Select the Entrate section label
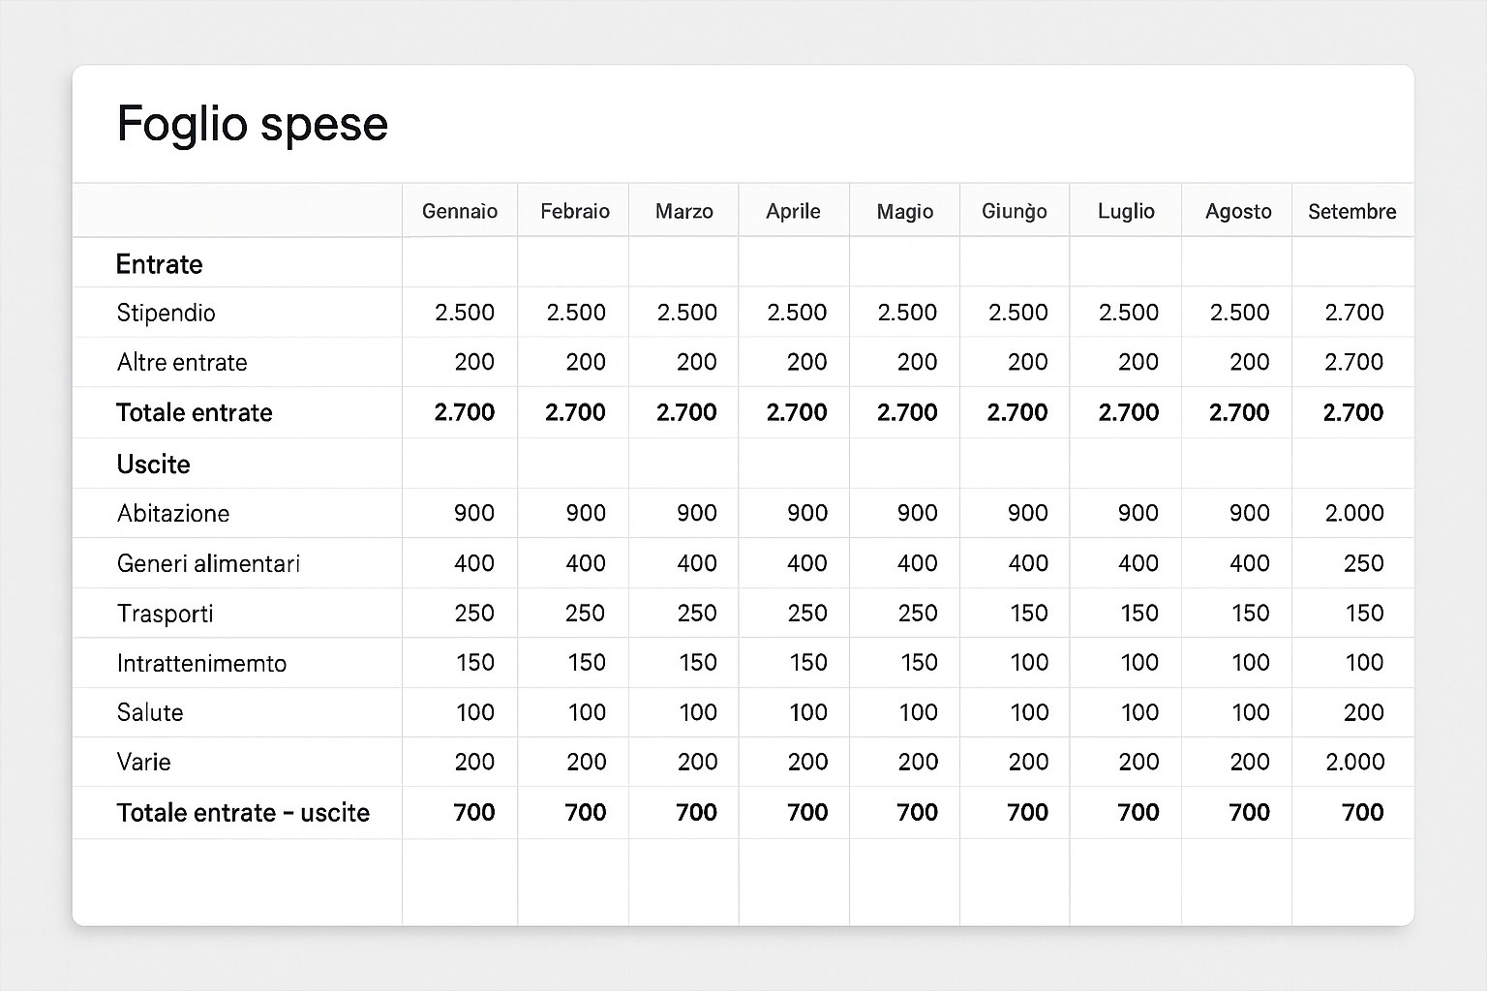Image resolution: width=1487 pixels, height=991 pixels. (x=159, y=262)
